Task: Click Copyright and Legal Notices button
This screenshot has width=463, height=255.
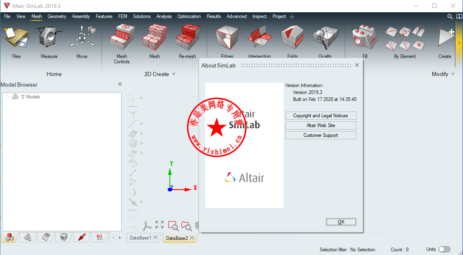Action: coord(321,116)
